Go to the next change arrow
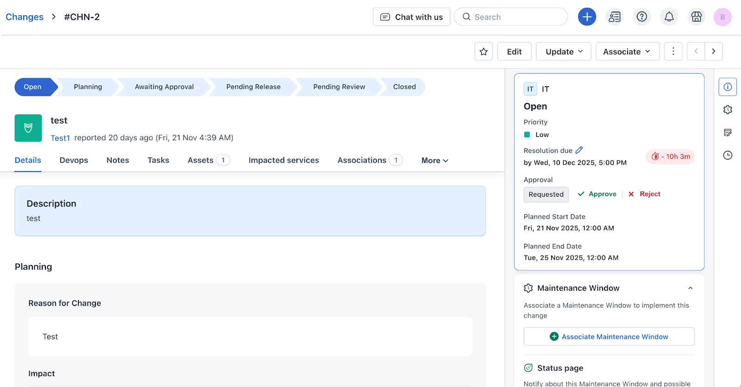Image resolution: width=741 pixels, height=387 pixels. (x=714, y=51)
